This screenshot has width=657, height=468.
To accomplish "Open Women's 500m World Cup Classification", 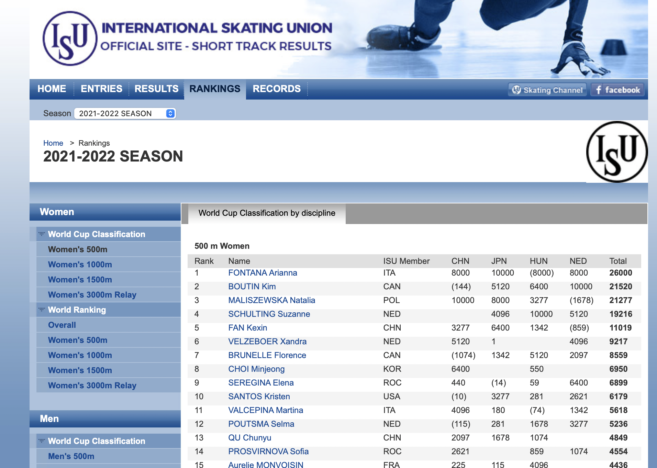I will coord(78,249).
